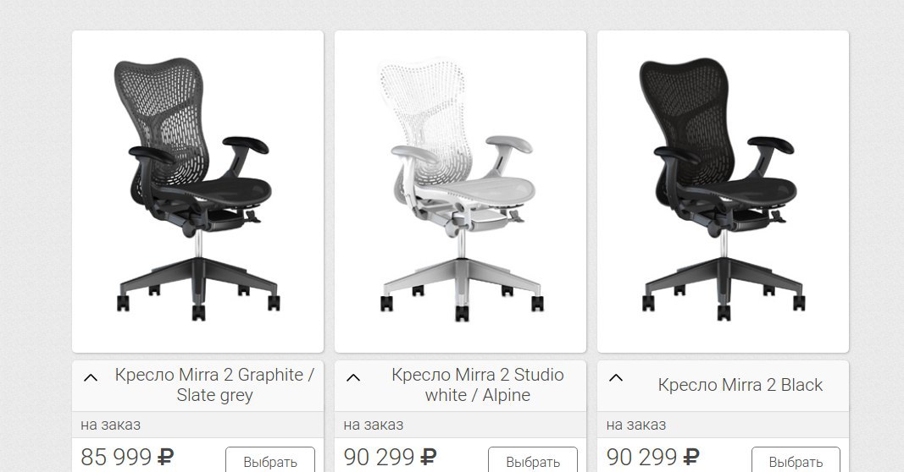Click the 90 299 figure under Mirra 2 Black
This screenshot has width=904, height=472.
tap(641, 457)
